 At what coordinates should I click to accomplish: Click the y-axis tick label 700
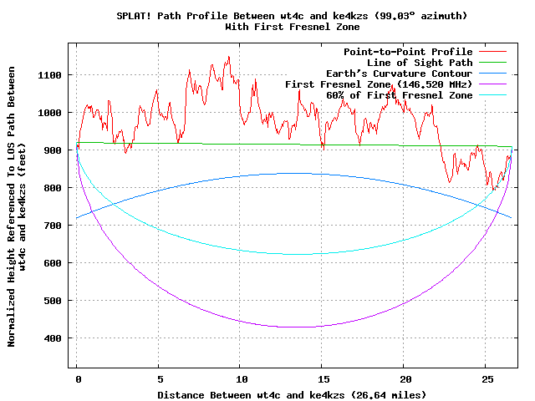pos(53,226)
